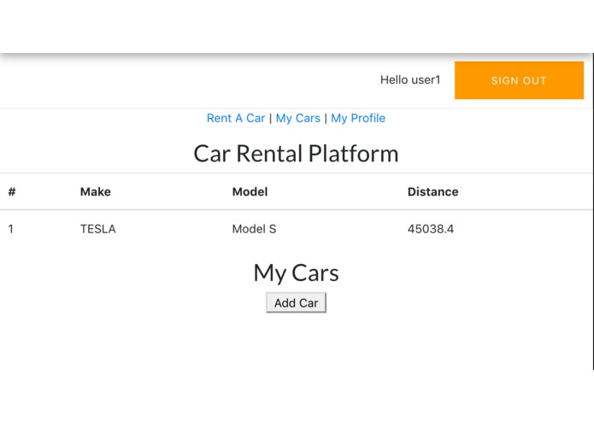Select the TESLA cell in the table
594x422 pixels.
pyautogui.click(x=97, y=229)
